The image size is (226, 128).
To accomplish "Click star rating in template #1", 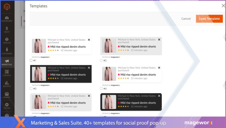I will pos(53,50).
